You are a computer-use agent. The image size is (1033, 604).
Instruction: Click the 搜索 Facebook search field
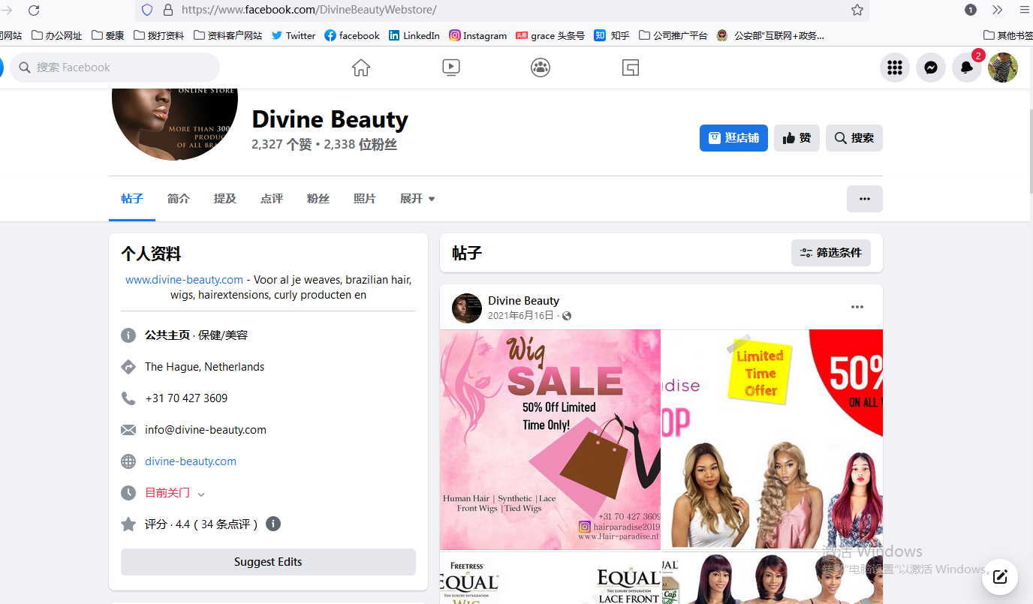click(x=115, y=68)
